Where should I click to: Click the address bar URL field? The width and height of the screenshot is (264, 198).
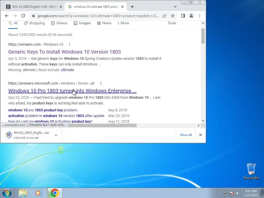pyautogui.click(x=98, y=16)
